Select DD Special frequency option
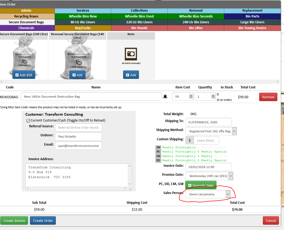This screenshot has height=230, width=284. tap(220, 160)
